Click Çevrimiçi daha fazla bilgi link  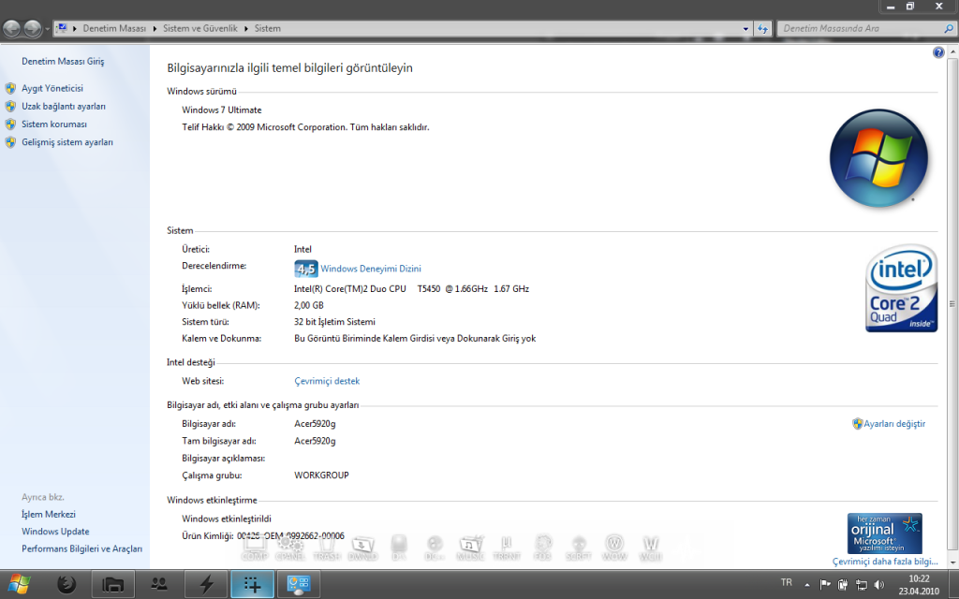pos(884,562)
